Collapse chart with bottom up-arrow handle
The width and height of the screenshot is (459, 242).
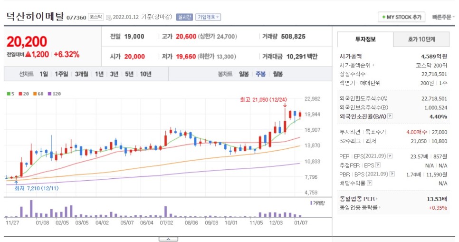pyautogui.click(x=168, y=239)
